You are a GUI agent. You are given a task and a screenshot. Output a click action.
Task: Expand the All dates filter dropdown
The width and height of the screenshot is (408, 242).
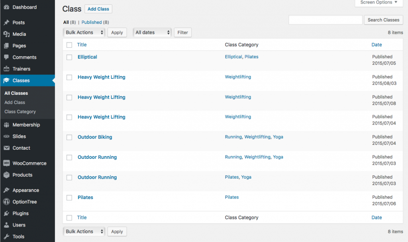coord(152,33)
